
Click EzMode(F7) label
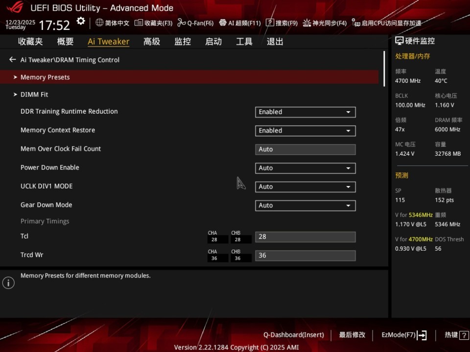[399, 335]
